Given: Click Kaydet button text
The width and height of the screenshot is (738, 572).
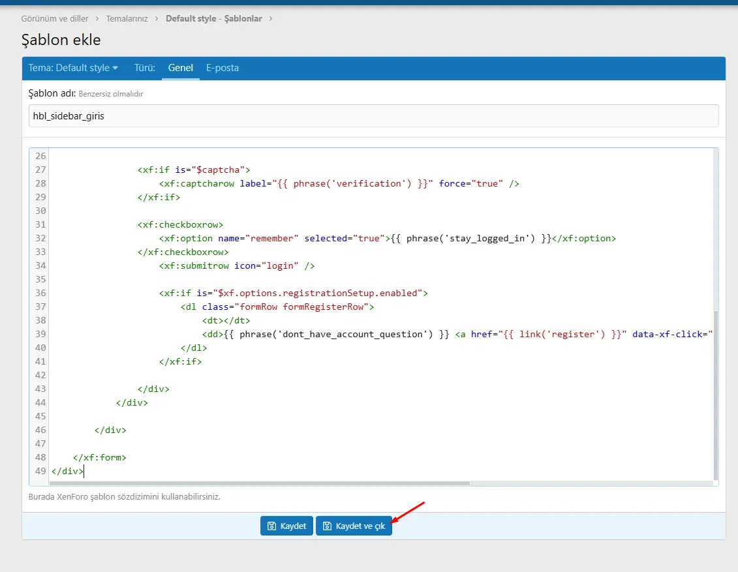Looking at the screenshot, I should click(x=293, y=526).
